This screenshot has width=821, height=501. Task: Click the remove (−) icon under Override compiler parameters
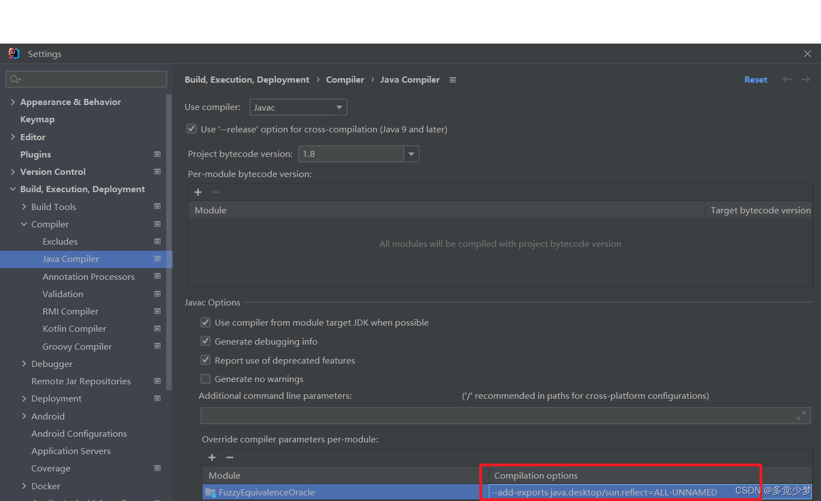pos(229,457)
